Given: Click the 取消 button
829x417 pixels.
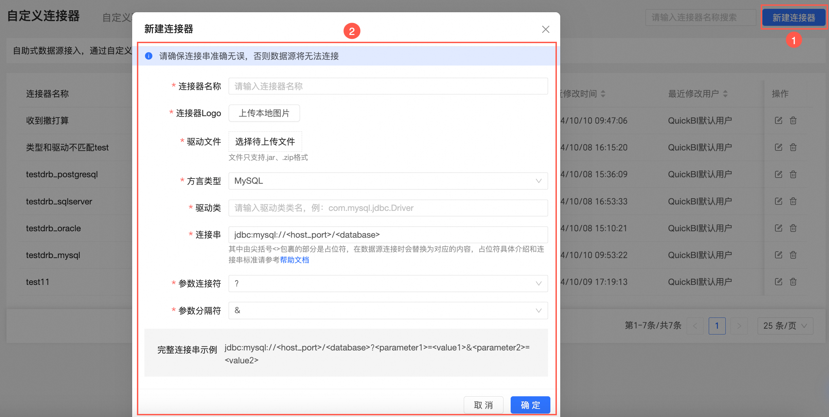Looking at the screenshot, I should (483, 405).
